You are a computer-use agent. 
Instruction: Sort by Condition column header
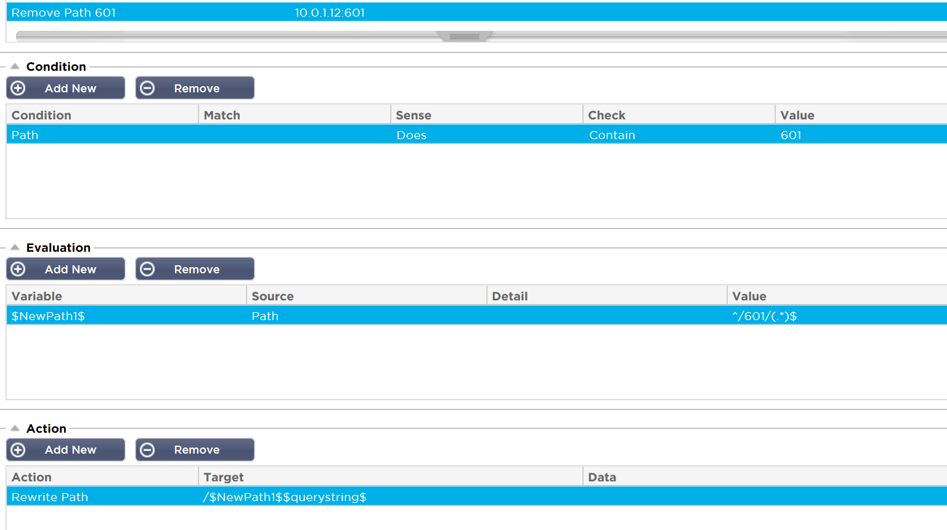pyautogui.click(x=41, y=115)
